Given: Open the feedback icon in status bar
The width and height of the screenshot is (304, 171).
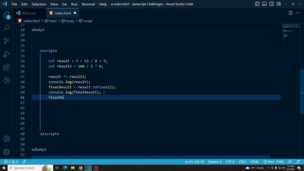Looking at the screenshot, I should [x=290, y=161].
